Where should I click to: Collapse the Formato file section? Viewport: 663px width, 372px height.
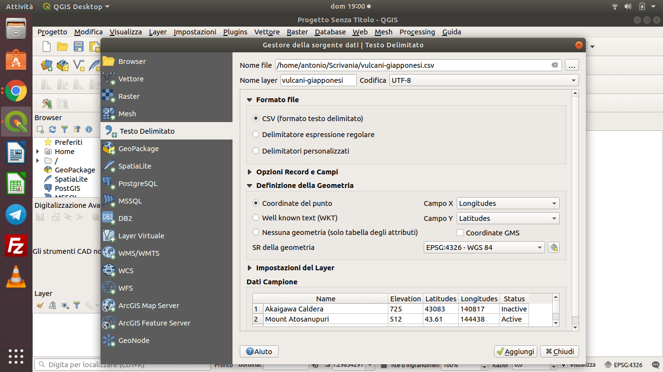click(249, 100)
